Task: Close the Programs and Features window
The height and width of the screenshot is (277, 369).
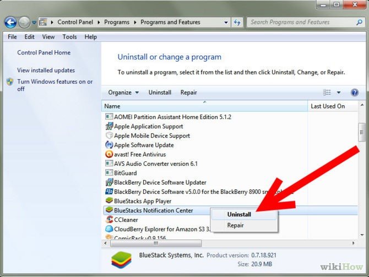Action: click(x=354, y=4)
